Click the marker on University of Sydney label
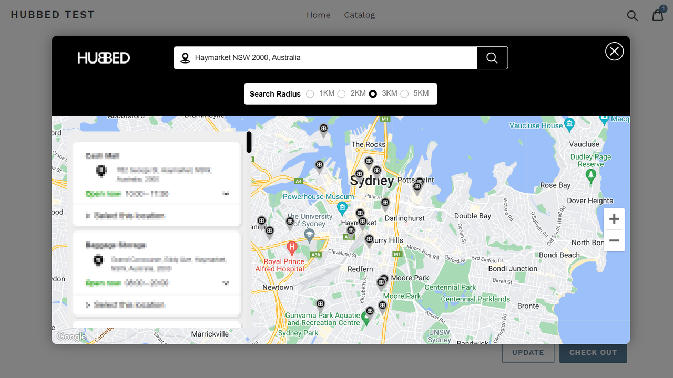This screenshot has width=673, height=378. click(x=290, y=223)
